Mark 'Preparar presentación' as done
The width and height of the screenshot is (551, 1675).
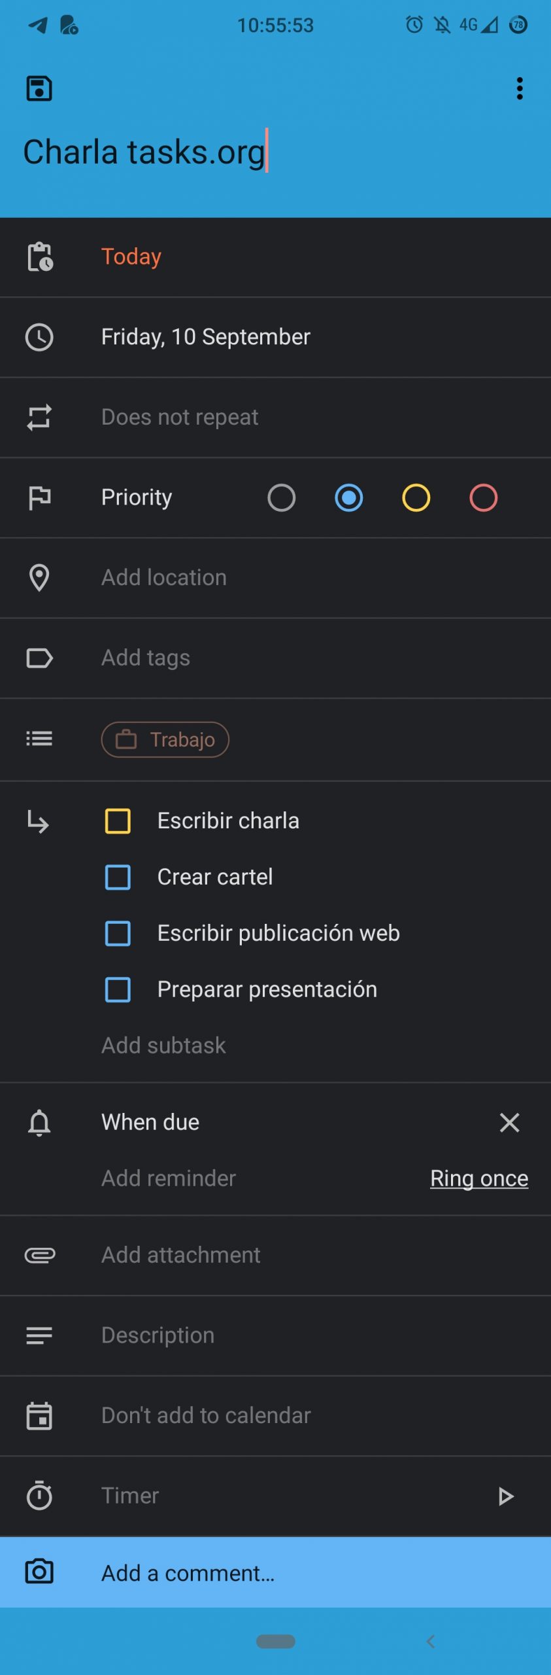[118, 990]
